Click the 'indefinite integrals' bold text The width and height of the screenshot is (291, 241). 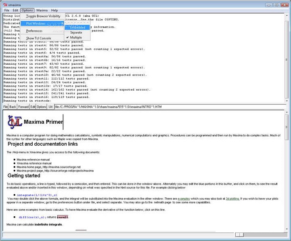coord(48,225)
